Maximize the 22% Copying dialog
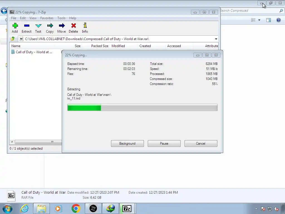This screenshot has height=214, width=285. pos(207,55)
